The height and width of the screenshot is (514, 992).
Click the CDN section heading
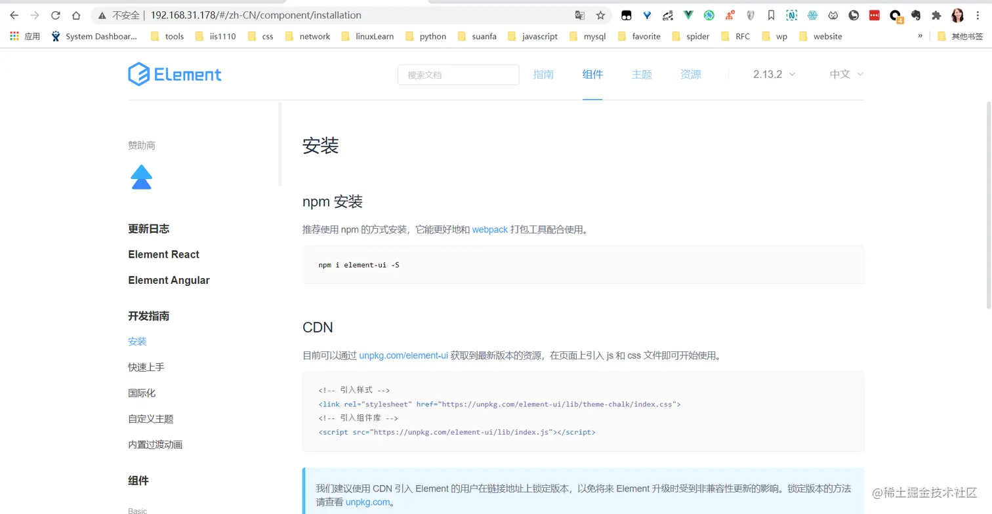tap(318, 327)
